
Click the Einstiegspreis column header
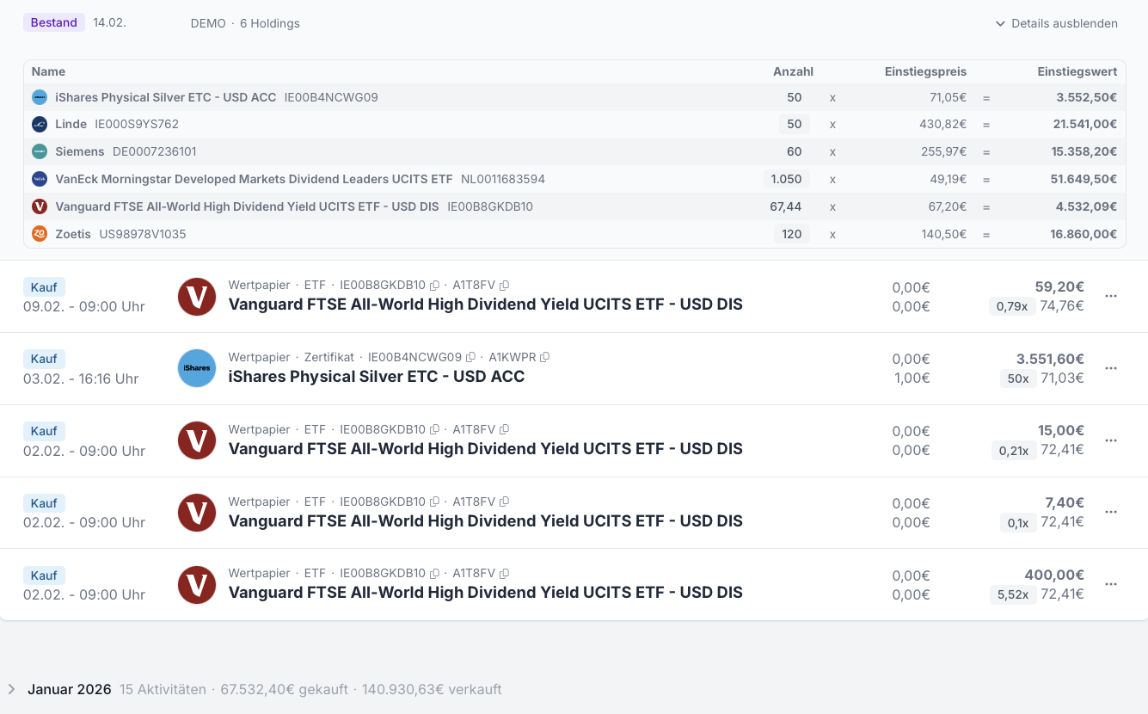click(925, 71)
